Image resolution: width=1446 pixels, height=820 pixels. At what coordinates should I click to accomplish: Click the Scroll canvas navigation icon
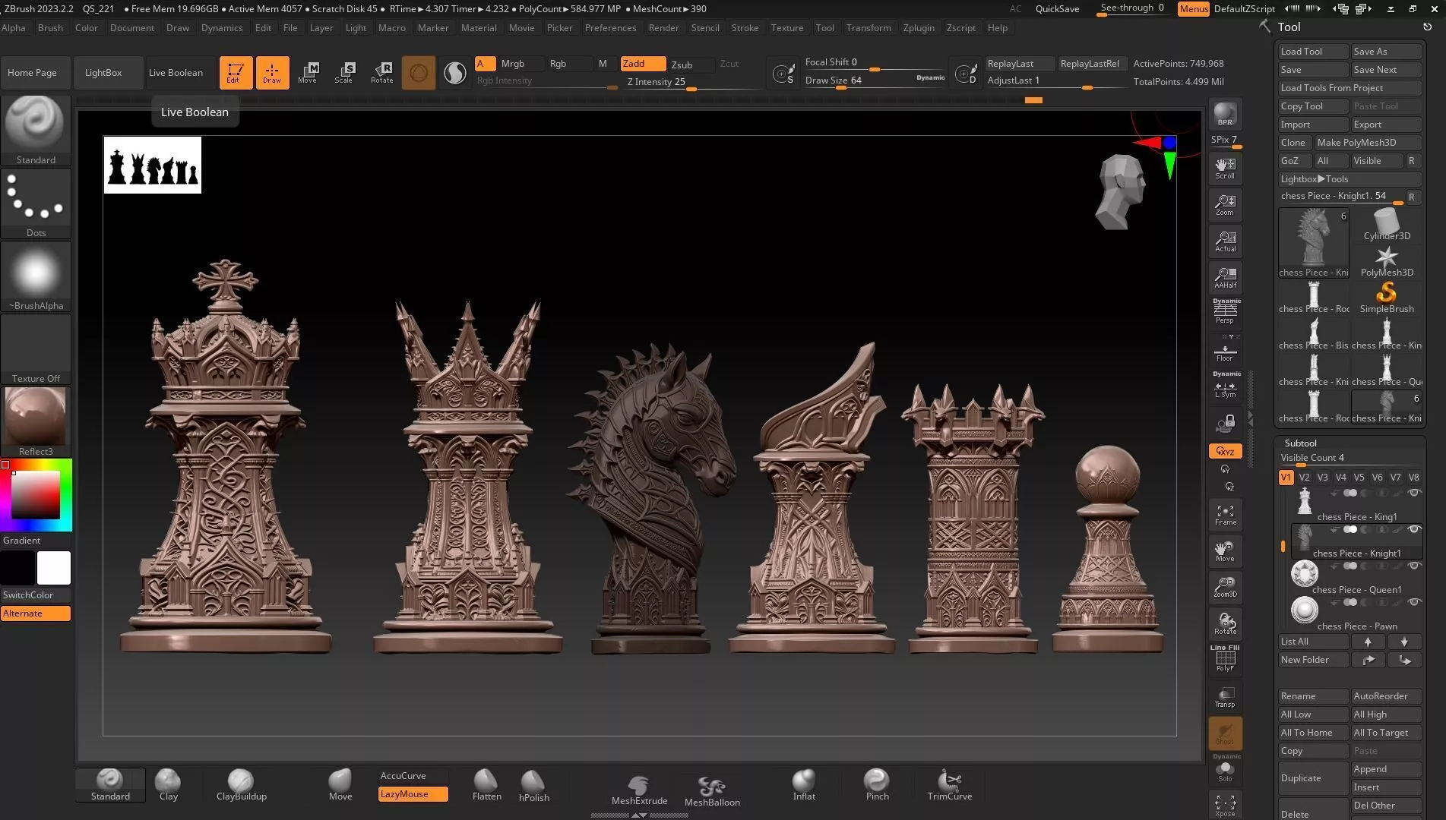point(1225,169)
